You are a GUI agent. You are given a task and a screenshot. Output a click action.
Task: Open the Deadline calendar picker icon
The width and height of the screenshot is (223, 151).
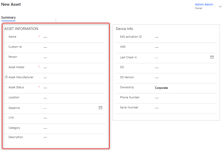coord(100,108)
